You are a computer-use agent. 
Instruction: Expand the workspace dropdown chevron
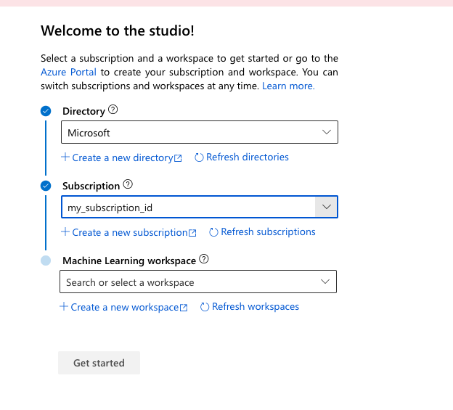click(x=325, y=282)
